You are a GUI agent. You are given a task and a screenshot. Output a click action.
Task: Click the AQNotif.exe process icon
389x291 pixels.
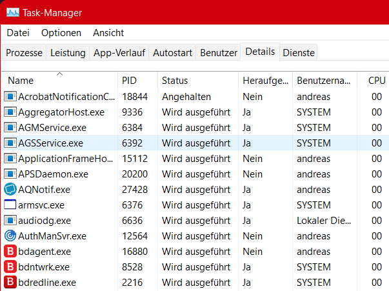[10, 189]
